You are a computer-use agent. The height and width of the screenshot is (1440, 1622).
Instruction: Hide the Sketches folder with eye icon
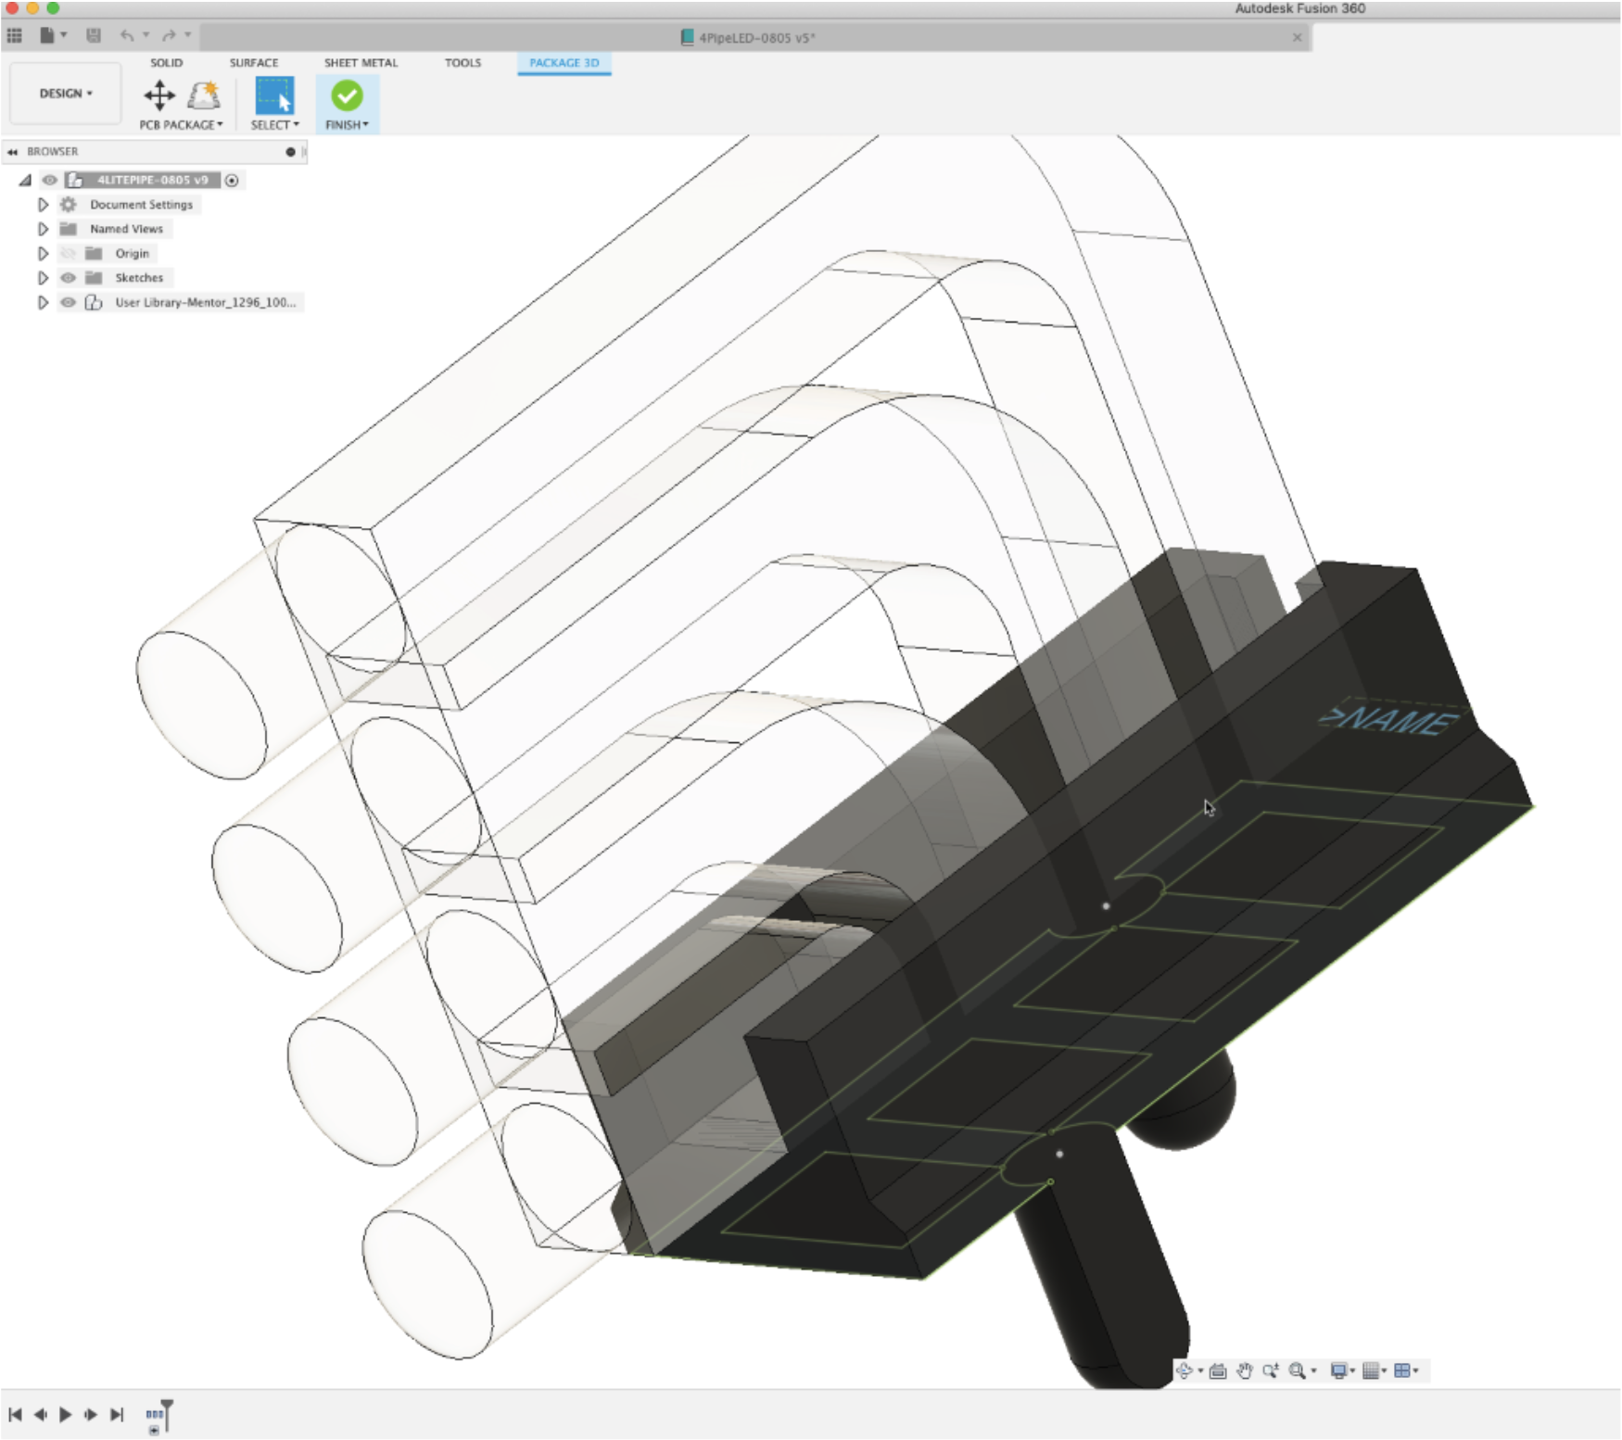pyautogui.click(x=68, y=278)
